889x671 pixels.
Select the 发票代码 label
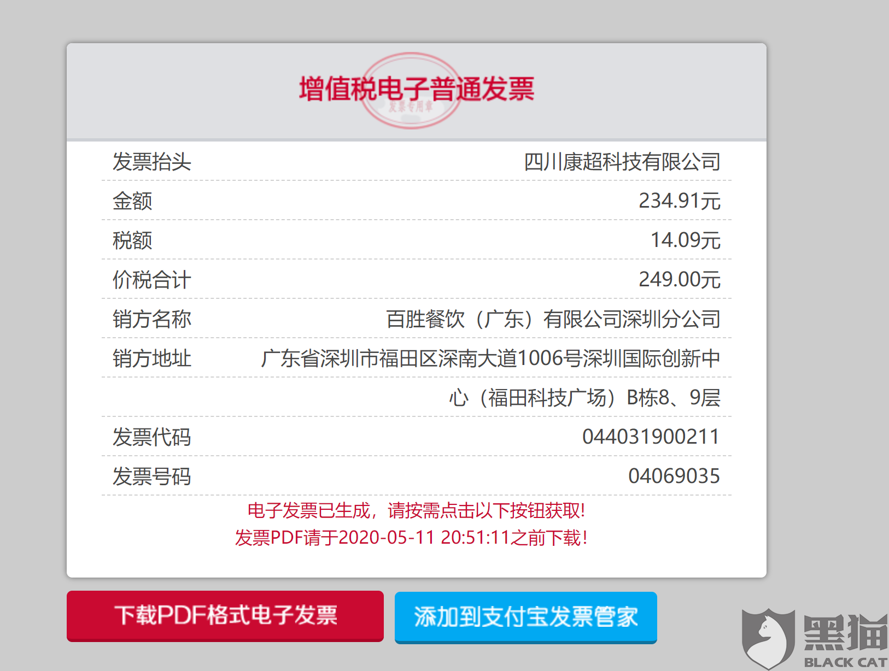coord(152,437)
